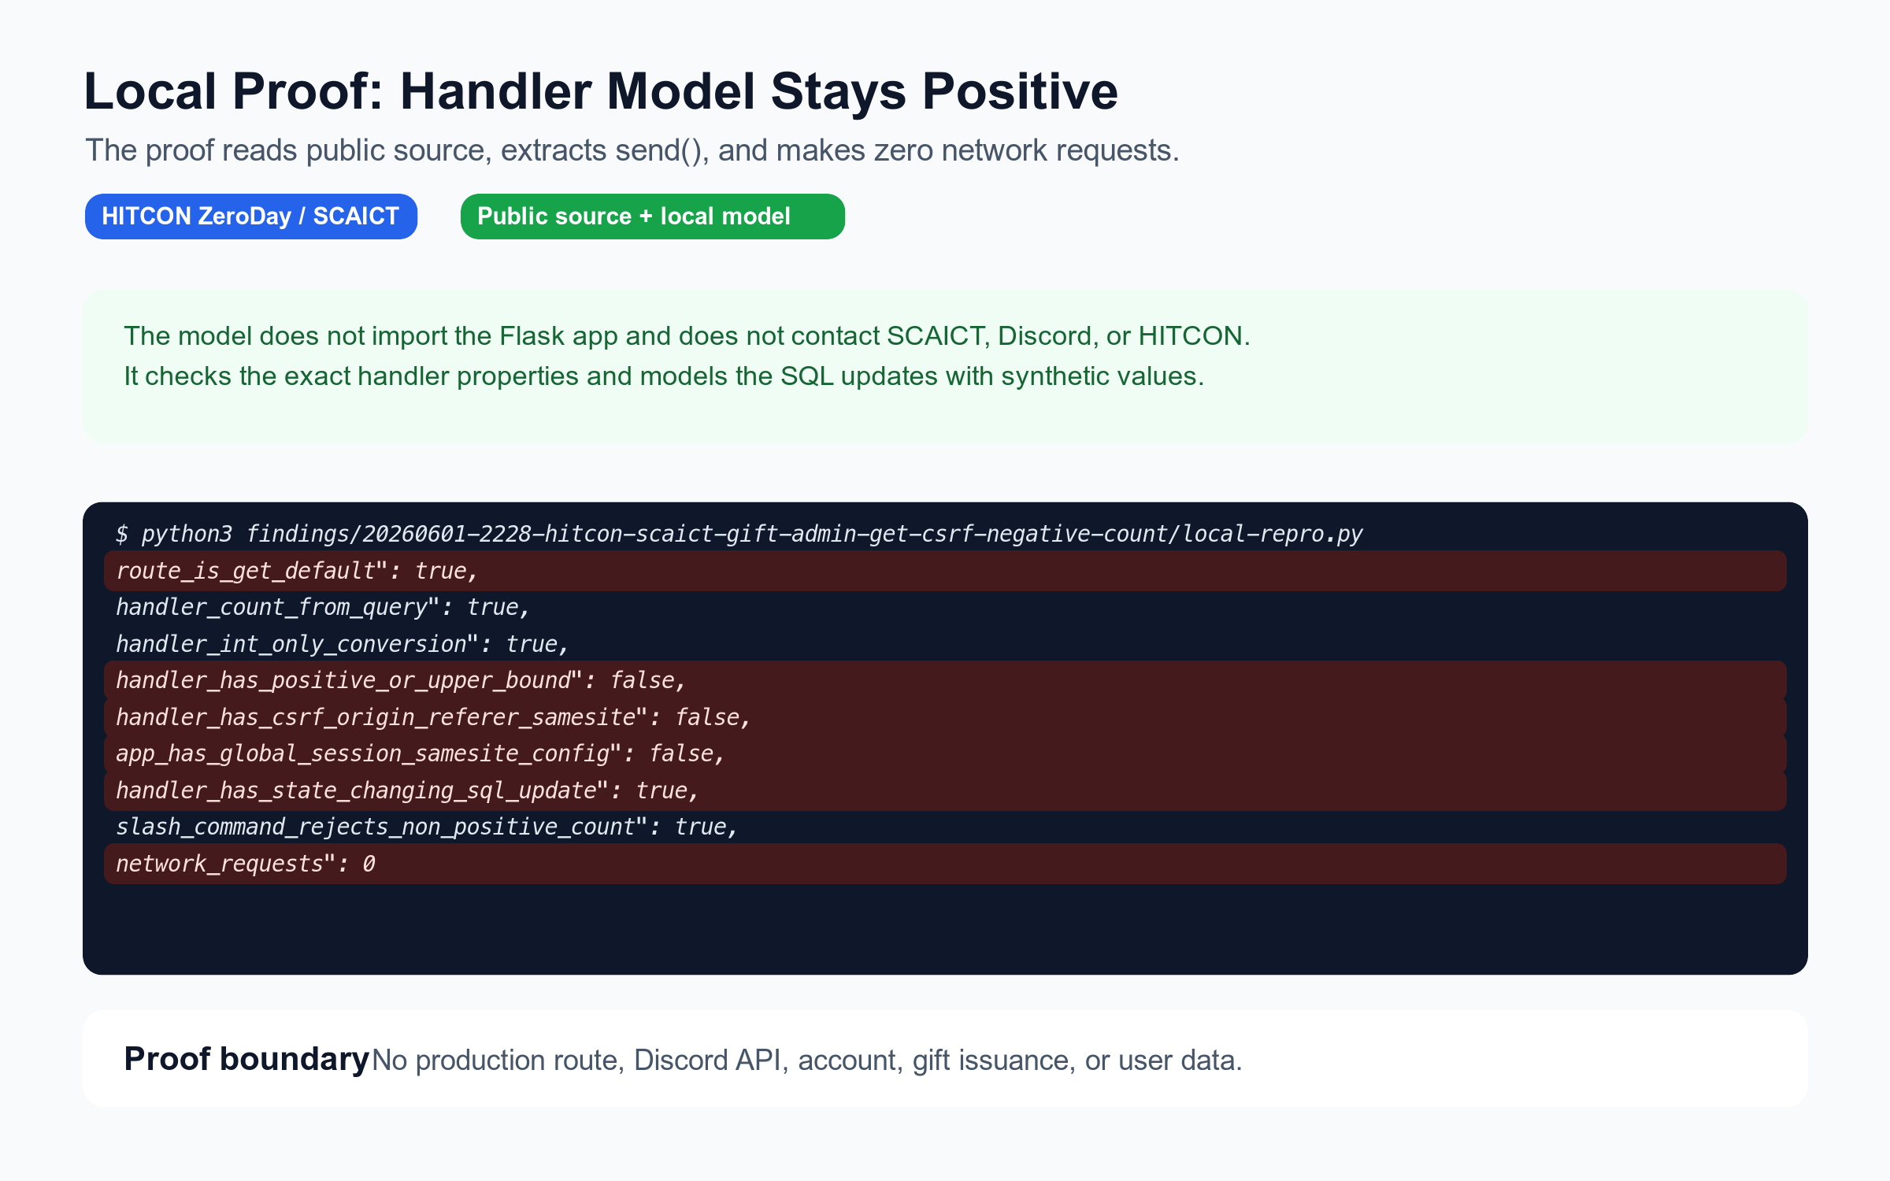Select the handler_has_csrf_origin_referer_samesite line
1890x1181 pixels.
pos(945,717)
